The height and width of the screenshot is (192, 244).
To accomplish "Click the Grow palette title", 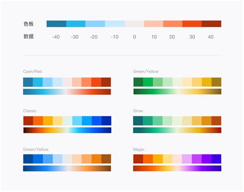I will [x=138, y=111].
